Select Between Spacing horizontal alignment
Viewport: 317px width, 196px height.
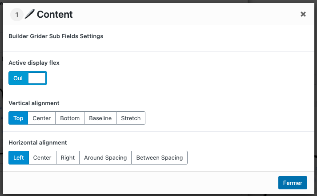(x=160, y=157)
